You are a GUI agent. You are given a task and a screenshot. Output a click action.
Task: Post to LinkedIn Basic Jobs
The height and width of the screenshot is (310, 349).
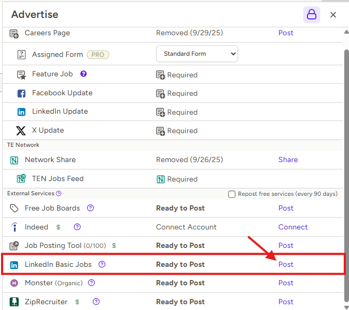[286, 264]
